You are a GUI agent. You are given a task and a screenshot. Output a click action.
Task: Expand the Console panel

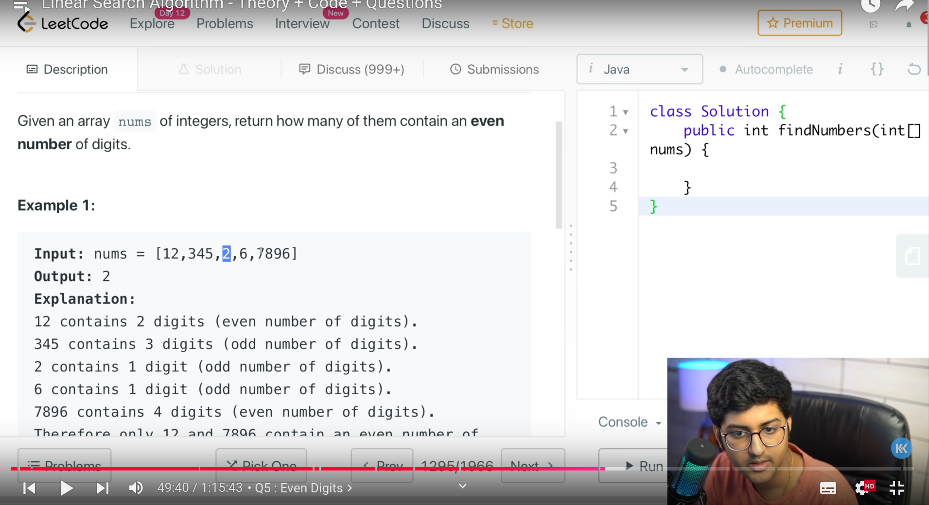[630, 422]
